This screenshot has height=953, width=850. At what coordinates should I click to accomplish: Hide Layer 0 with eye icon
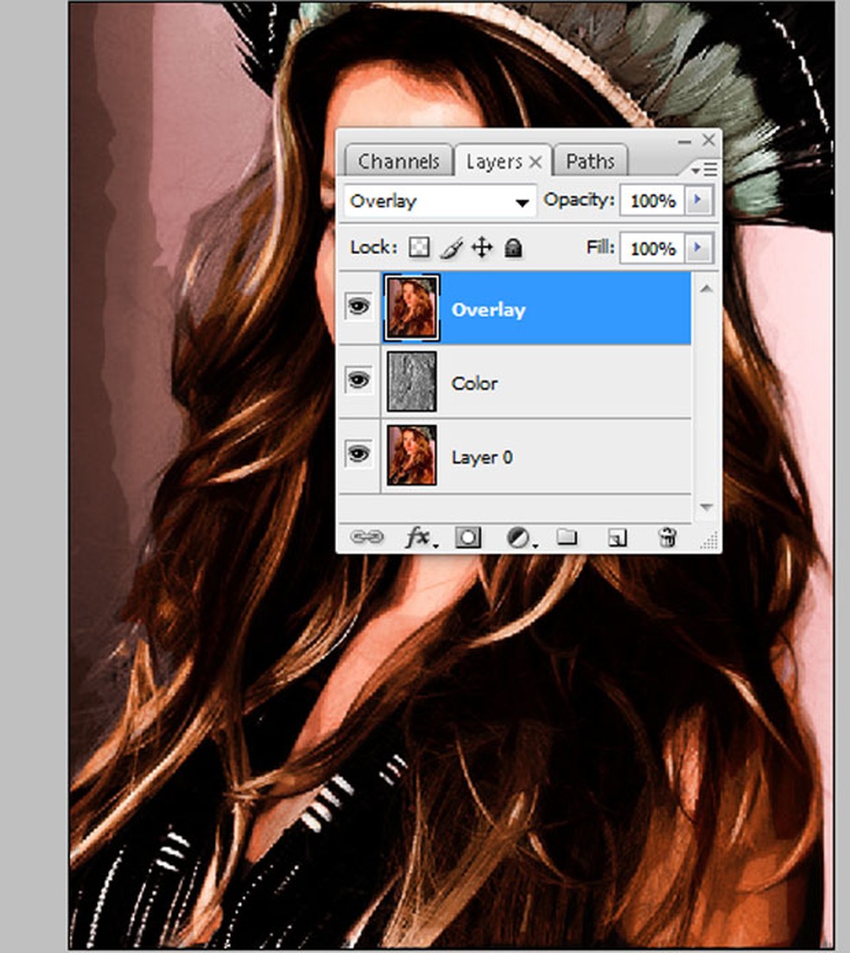[x=358, y=454]
